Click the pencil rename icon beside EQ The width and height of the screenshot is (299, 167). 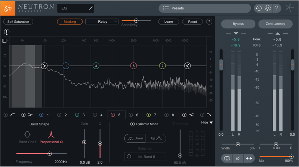click(90, 8)
